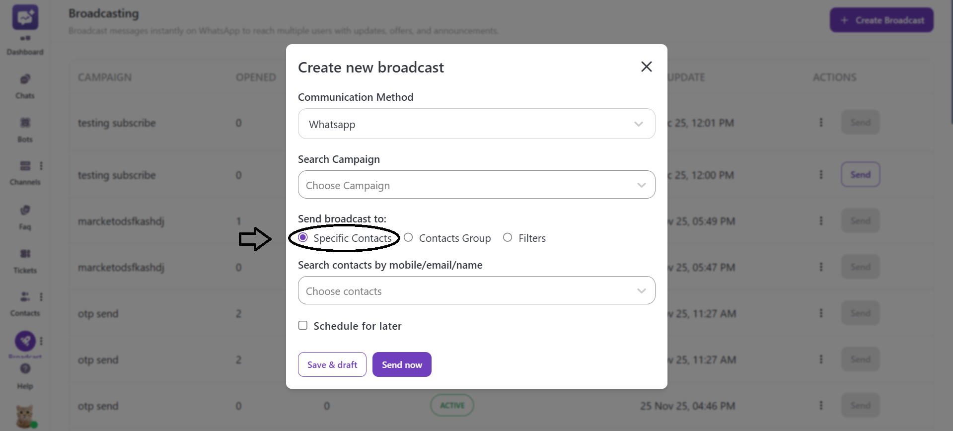Image resolution: width=953 pixels, height=431 pixels.
Task: Click the Help question mark icon
Action: 25,369
